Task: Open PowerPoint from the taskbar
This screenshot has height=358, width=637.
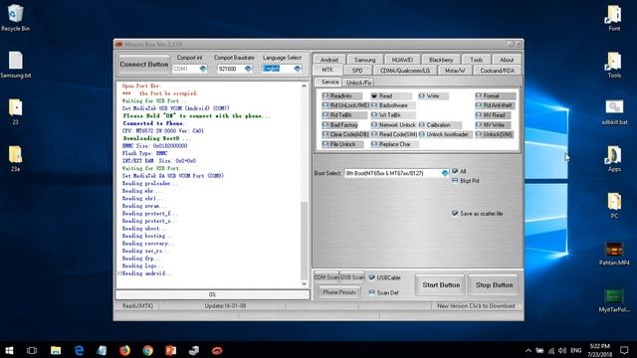Action: (x=170, y=350)
